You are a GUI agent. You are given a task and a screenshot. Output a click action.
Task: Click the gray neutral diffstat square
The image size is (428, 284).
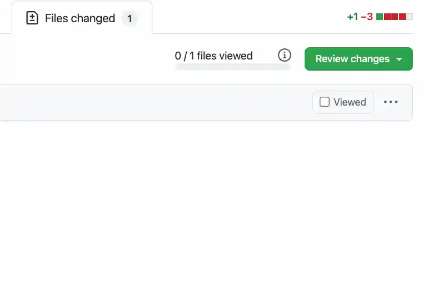point(410,17)
